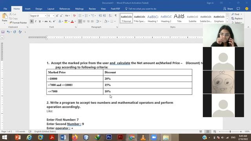This screenshot has width=251, height=141.
Task: Open VLC media player in taskbar
Action: coord(143,137)
